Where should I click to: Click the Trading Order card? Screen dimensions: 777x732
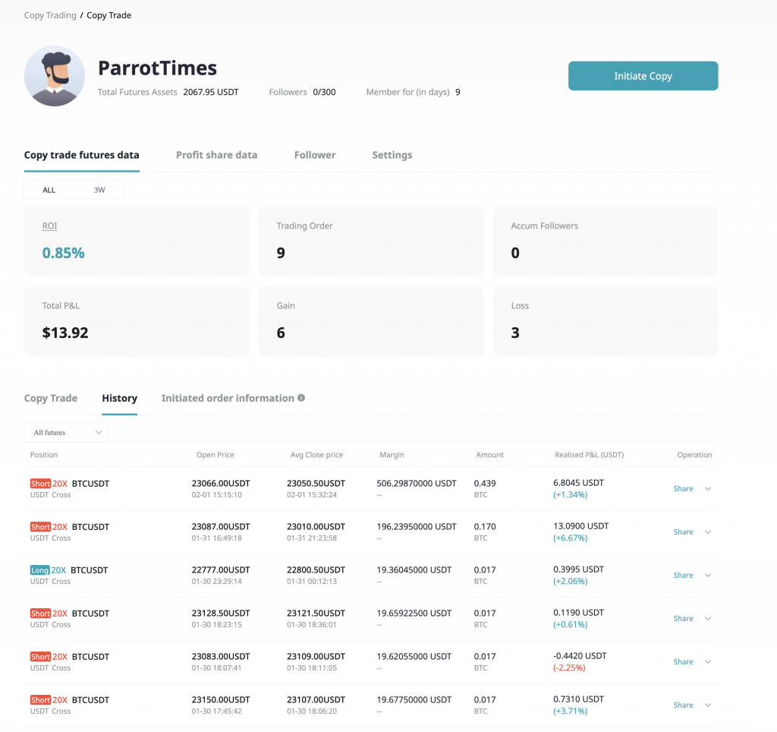click(370, 241)
